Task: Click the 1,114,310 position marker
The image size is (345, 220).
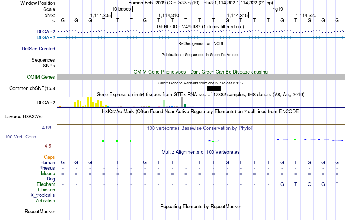Action: pos(169,15)
